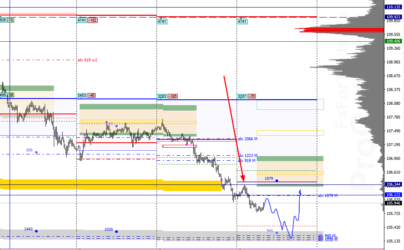Click the 1079 label above blue dot
Image resolution: width=404 pixels, height=250 pixels.
tap(269, 179)
